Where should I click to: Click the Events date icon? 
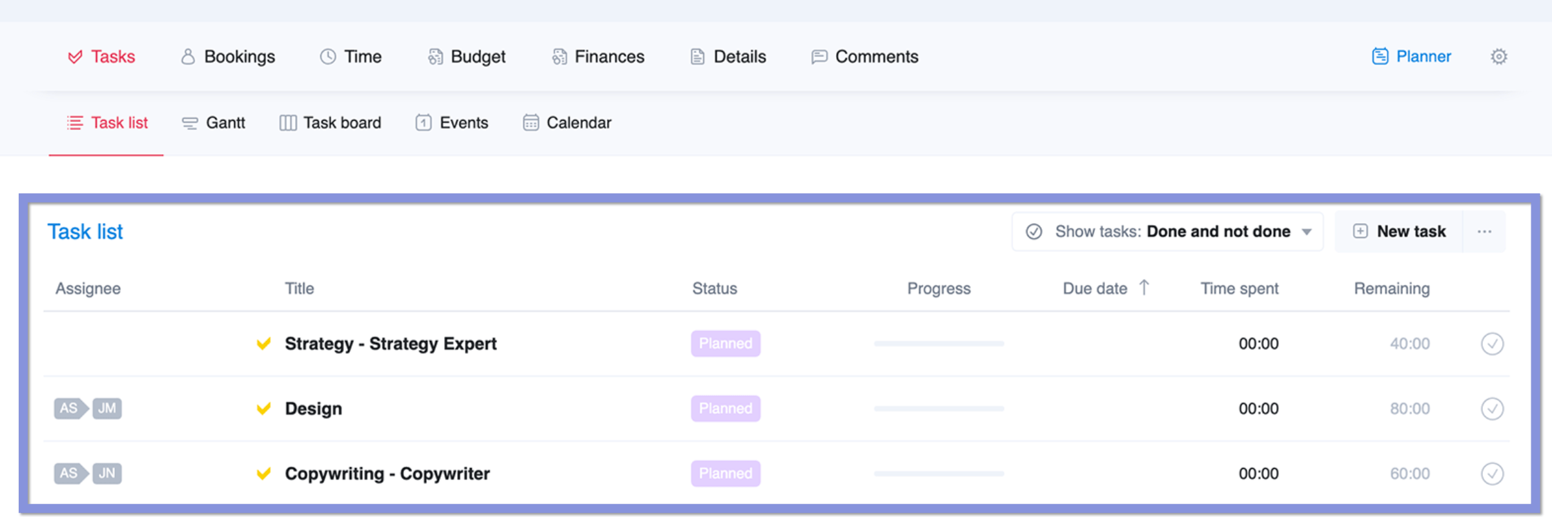click(x=424, y=122)
